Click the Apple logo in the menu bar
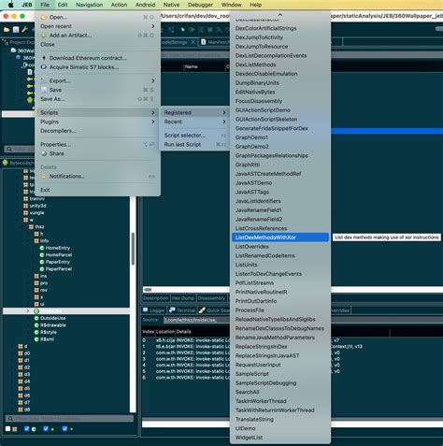 (11, 5)
